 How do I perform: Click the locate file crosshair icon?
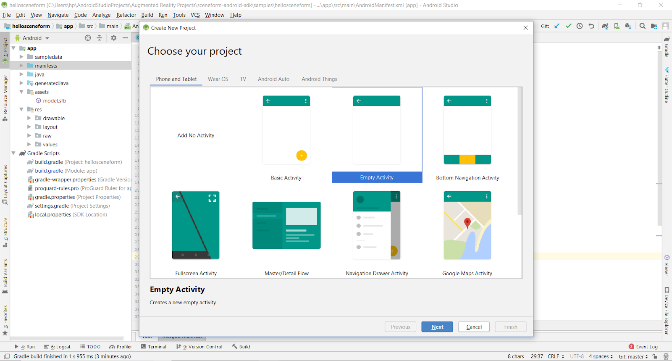tap(88, 38)
